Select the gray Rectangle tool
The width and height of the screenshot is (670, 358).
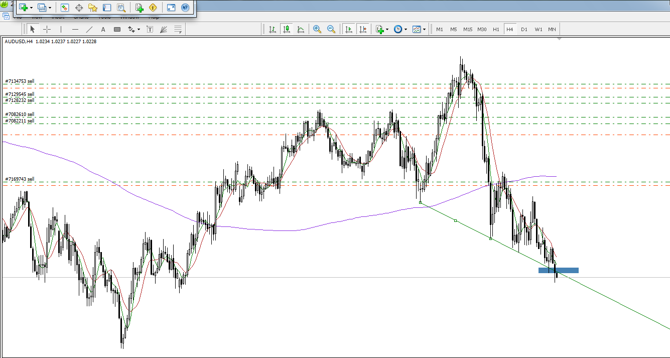point(117,29)
